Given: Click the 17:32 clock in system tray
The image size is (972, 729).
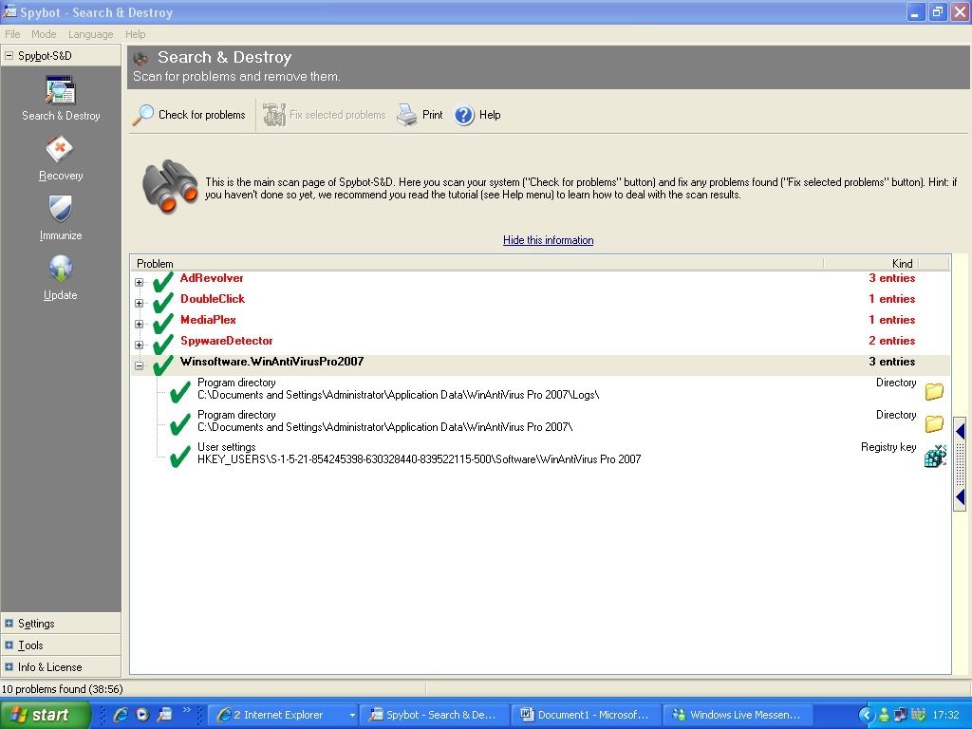Looking at the screenshot, I should [x=945, y=715].
